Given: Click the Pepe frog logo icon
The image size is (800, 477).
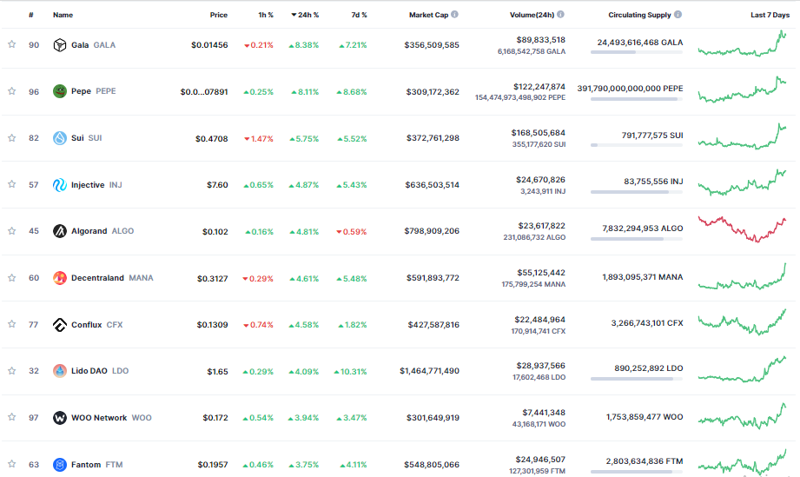Looking at the screenshot, I should [x=60, y=91].
